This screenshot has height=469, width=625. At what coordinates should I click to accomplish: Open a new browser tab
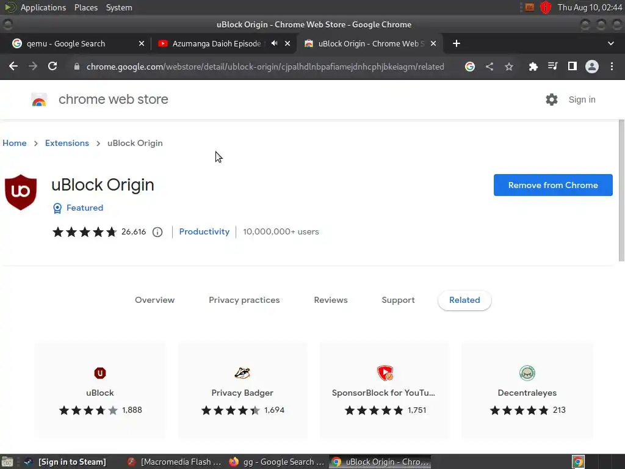tap(457, 43)
